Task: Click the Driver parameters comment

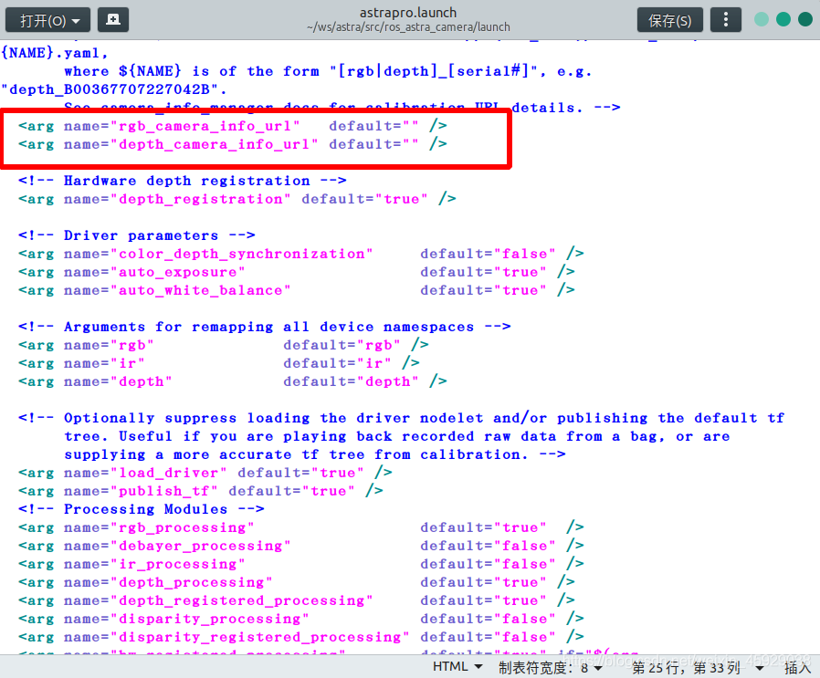Action: [136, 235]
